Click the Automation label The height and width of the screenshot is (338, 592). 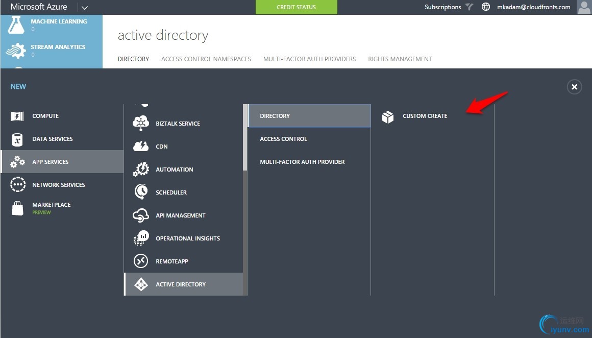click(x=175, y=170)
